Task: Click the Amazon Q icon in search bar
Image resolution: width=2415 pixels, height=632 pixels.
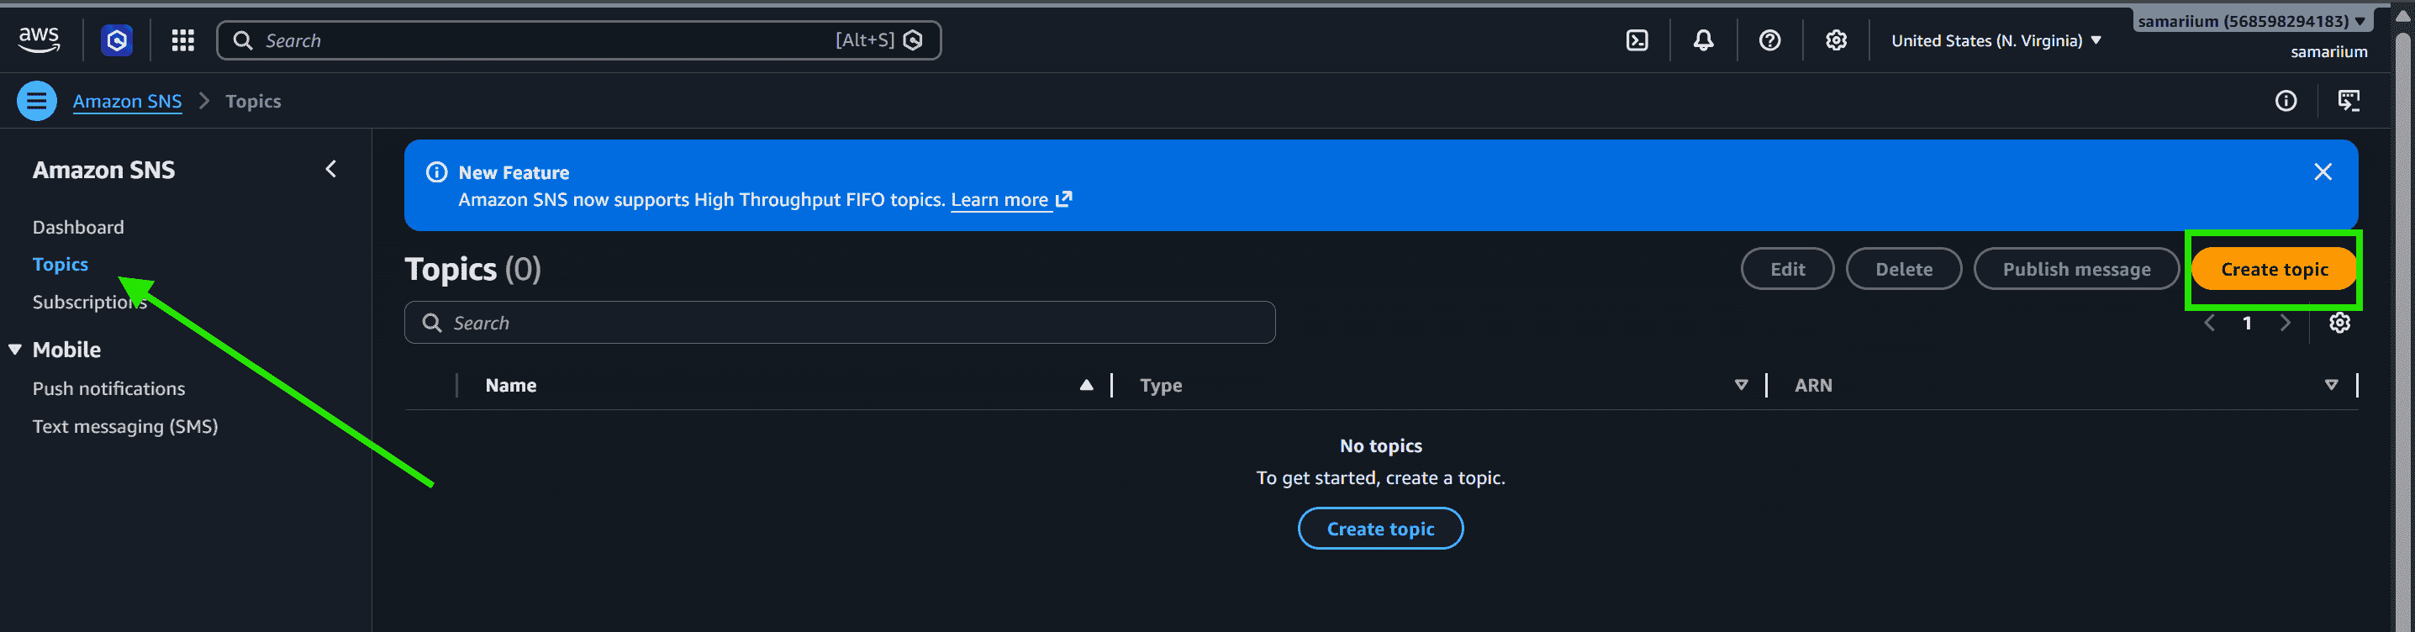Action: [913, 40]
